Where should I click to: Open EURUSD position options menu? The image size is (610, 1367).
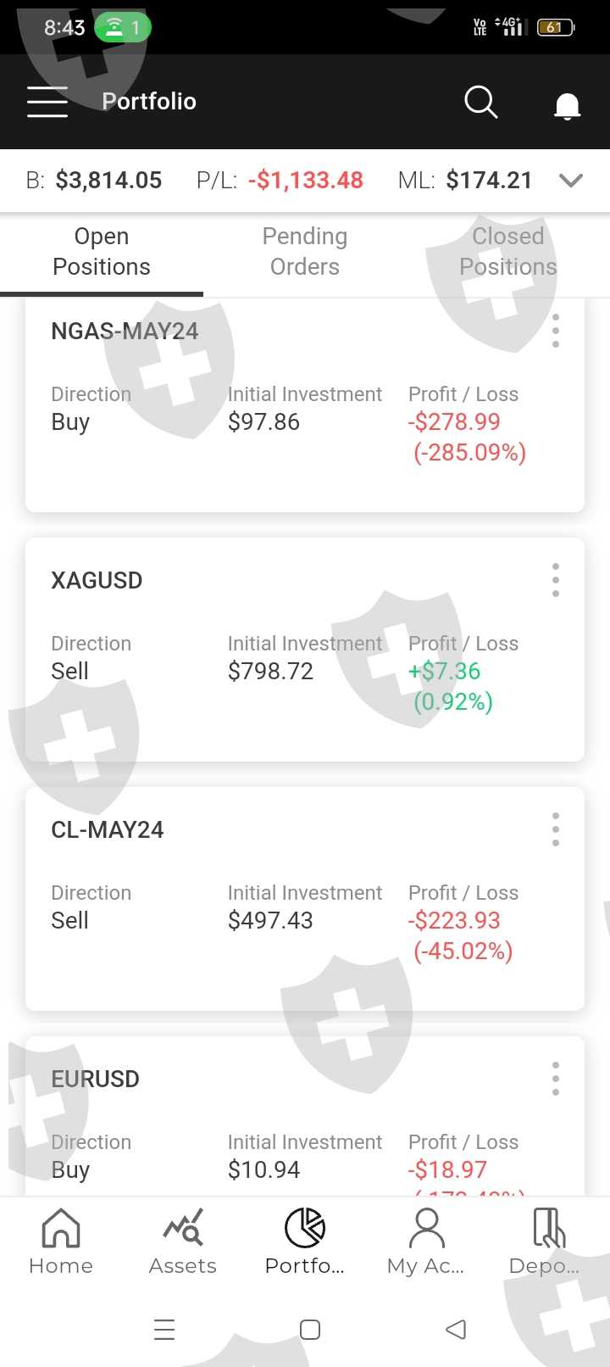pos(556,1079)
